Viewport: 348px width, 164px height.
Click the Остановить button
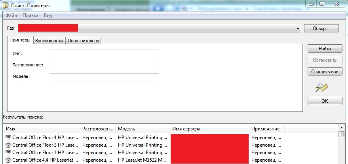(x=325, y=60)
